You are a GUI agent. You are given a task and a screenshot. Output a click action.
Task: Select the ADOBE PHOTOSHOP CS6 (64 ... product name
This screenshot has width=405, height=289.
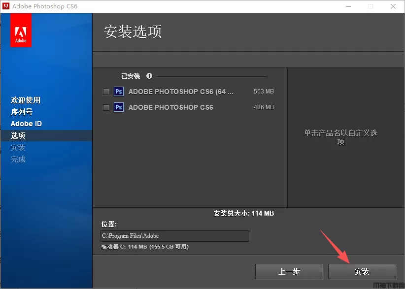[x=180, y=92]
